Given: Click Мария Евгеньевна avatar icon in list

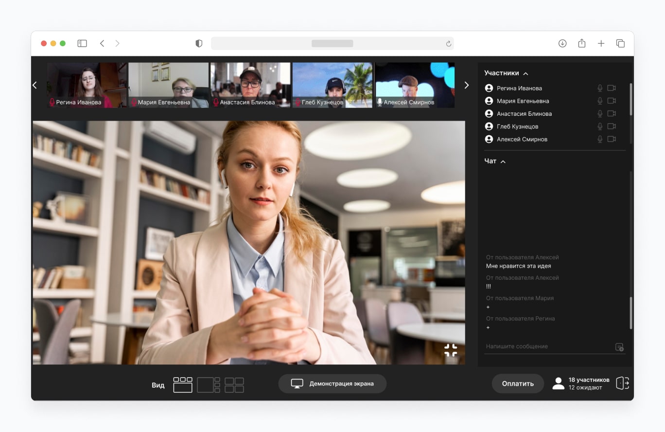Looking at the screenshot, I should [x=489, y=101].
